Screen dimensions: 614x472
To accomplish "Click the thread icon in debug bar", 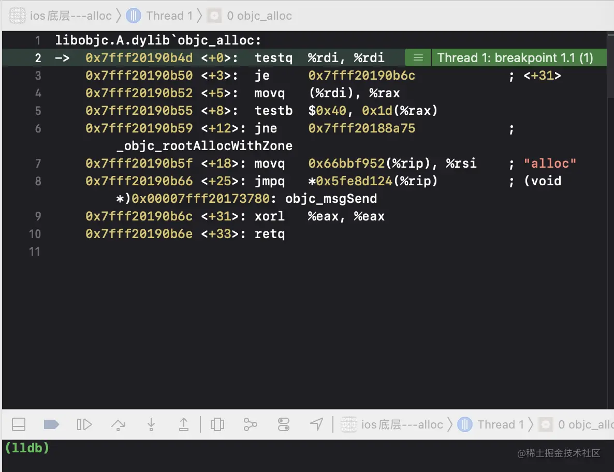I will click(x=465, y=424).
